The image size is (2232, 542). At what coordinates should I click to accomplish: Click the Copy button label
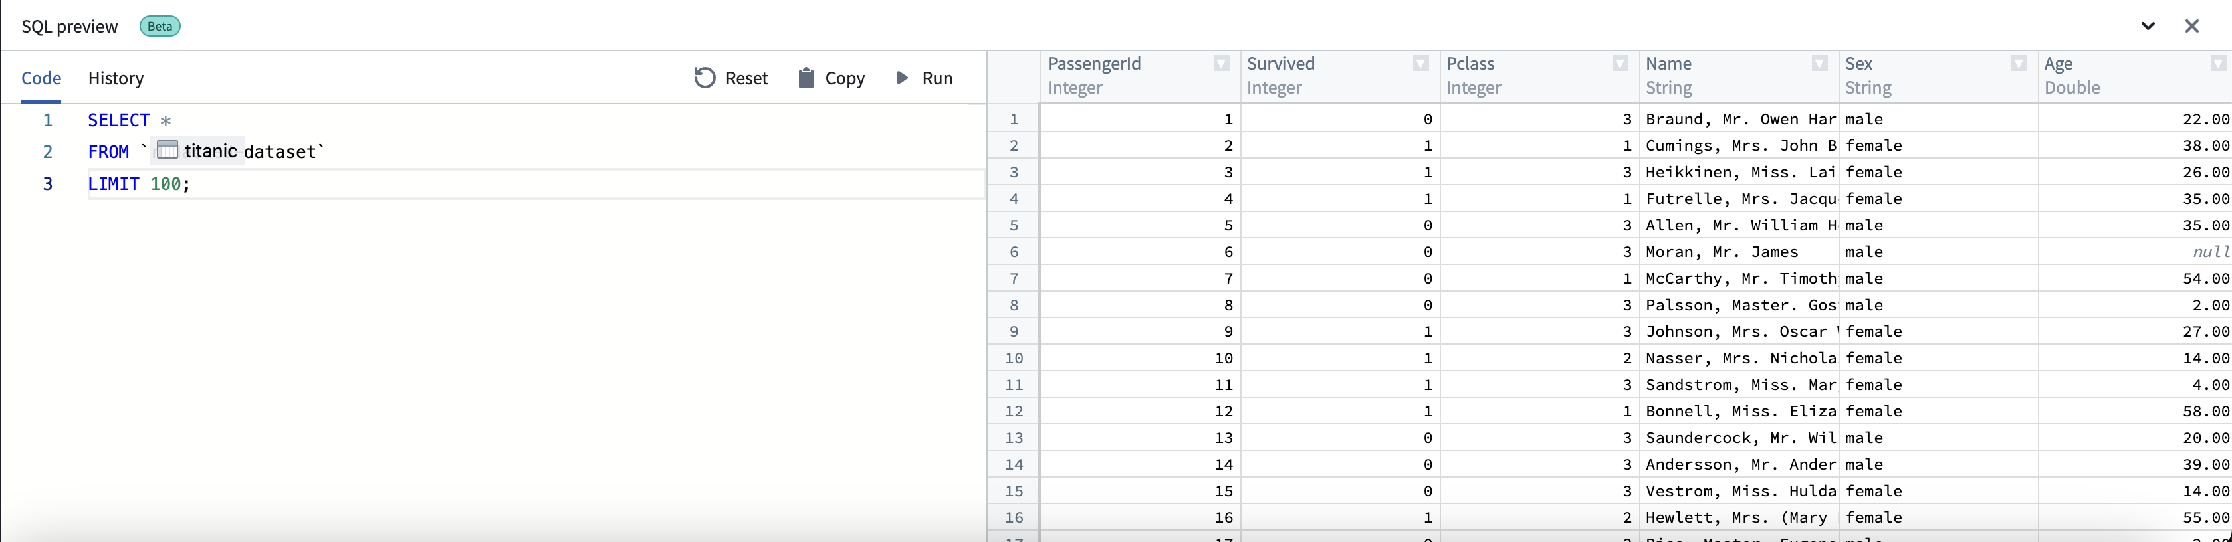tap(845, 78)
